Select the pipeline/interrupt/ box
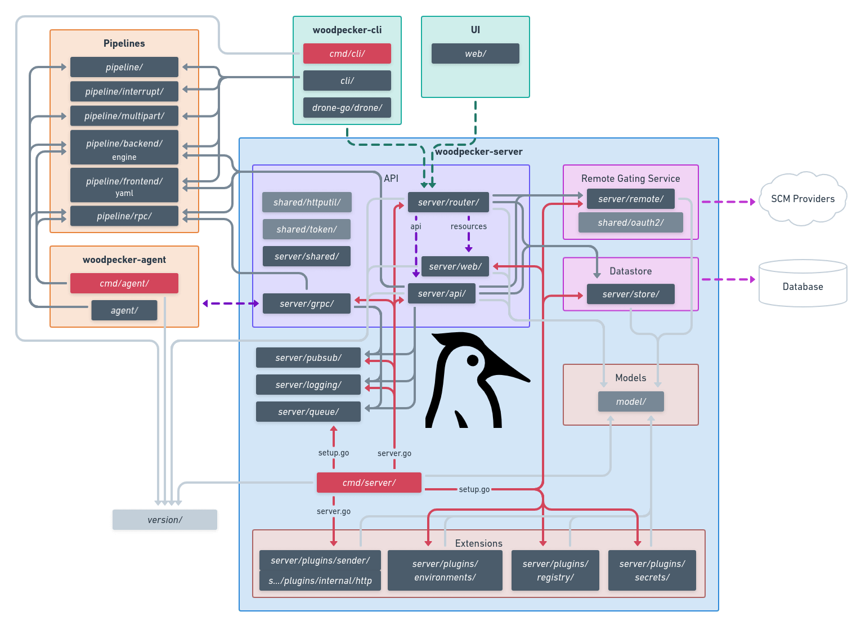The width and height of the screenshot is (861, 625). click(124, 91)
